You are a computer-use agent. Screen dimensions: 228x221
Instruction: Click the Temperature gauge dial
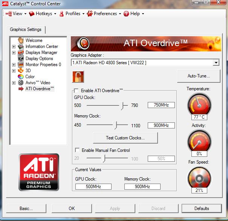(199, 104)
